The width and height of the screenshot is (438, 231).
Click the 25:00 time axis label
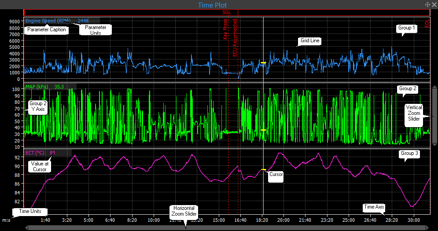tap(349, 220)
